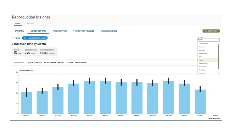Click the 95% Confidence Interval legend line

45,63
